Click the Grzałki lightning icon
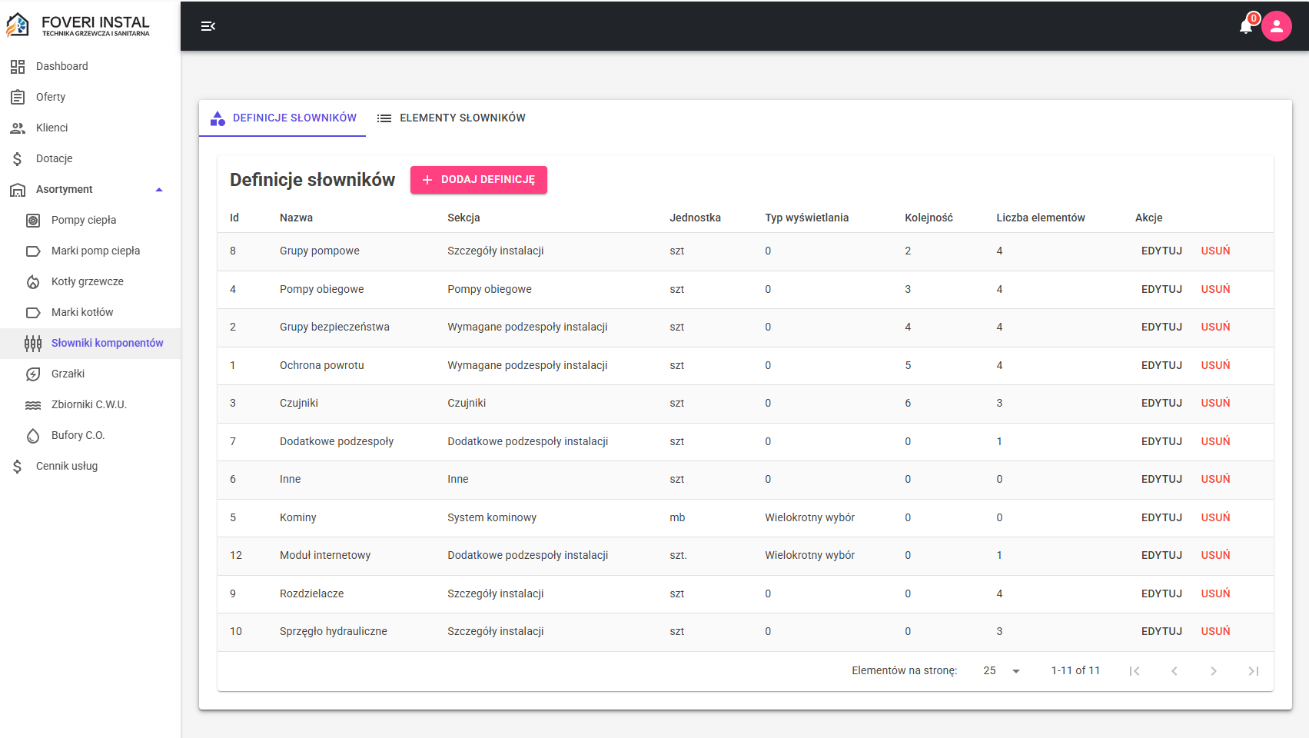Viewport: 1309px width, 738px height. pos(33,374)
